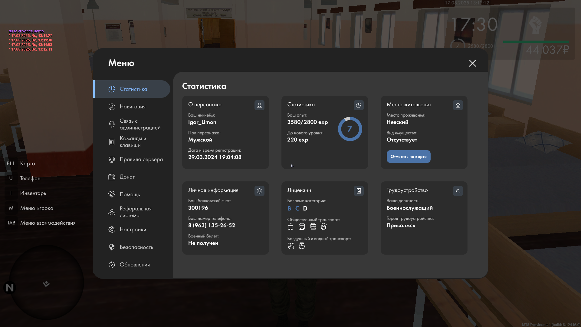Click the document icon in Лицензии card
The height and width of the screenshot is (327, 581).
pos(359,191)
